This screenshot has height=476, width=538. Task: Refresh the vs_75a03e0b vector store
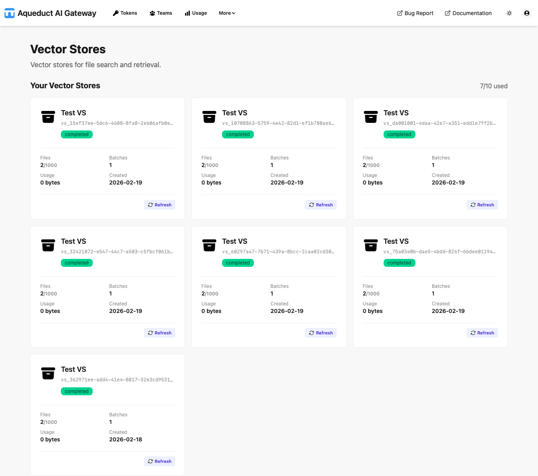[482, 333]
